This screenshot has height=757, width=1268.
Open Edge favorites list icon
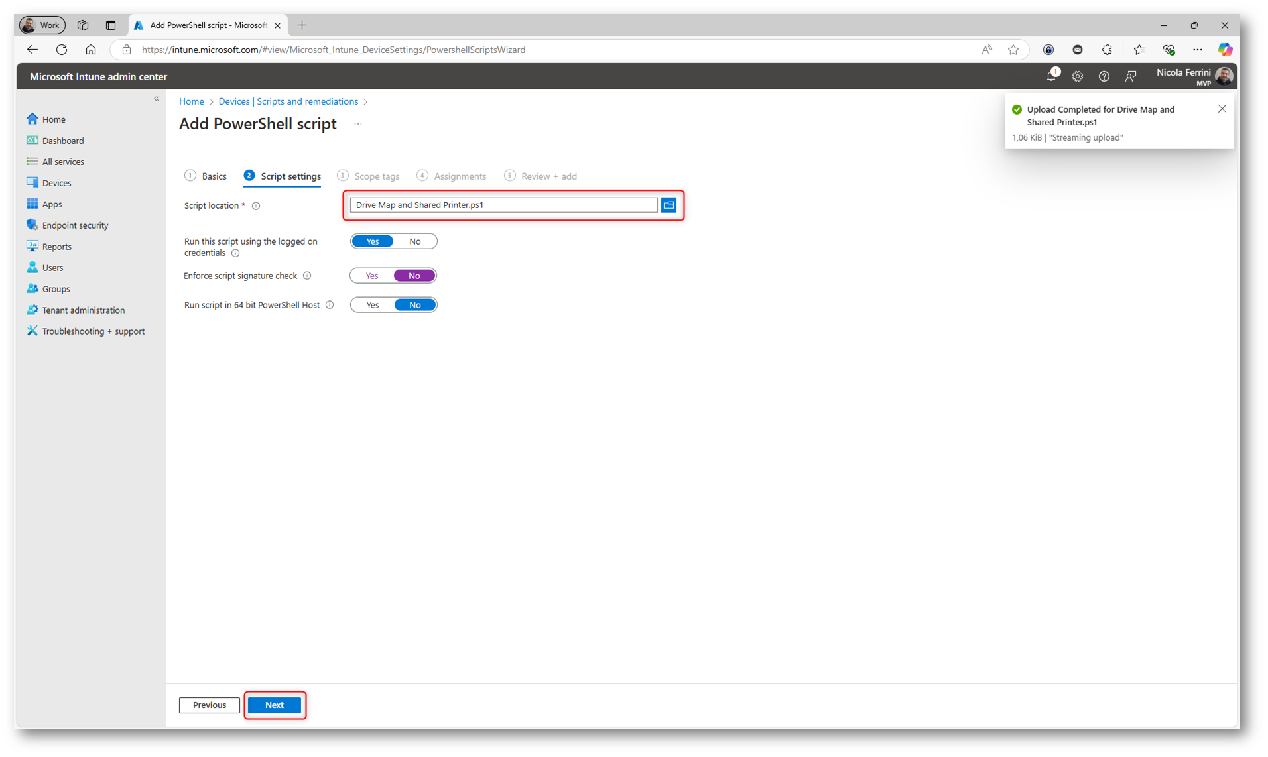pyautogui.click(x=1139, y=50)
